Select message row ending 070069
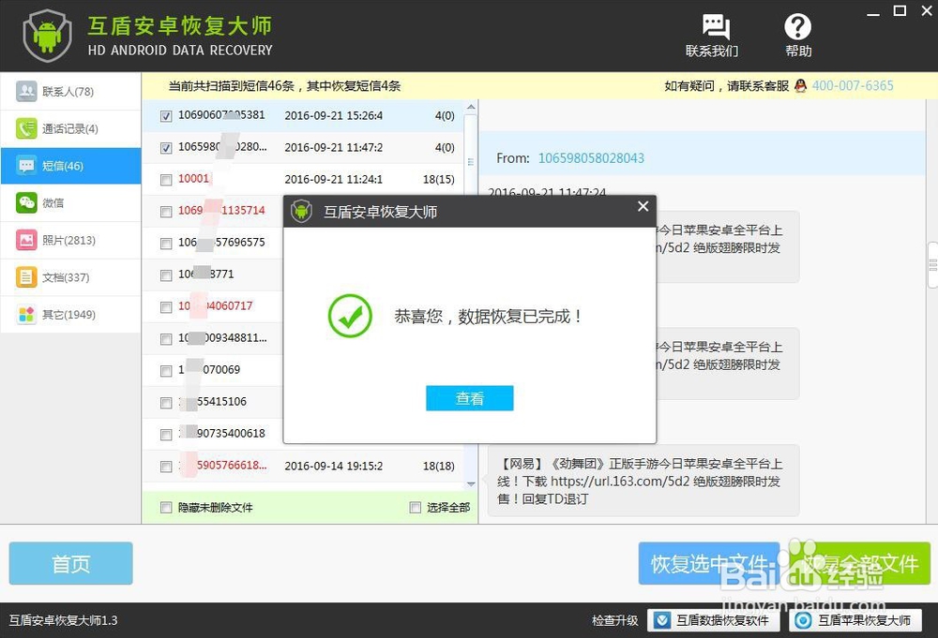This screenshot has width=938, height=638. coord(212,370)
